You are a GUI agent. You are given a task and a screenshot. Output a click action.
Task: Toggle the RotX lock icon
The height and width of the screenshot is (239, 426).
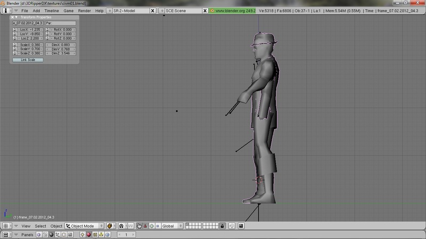47,30
